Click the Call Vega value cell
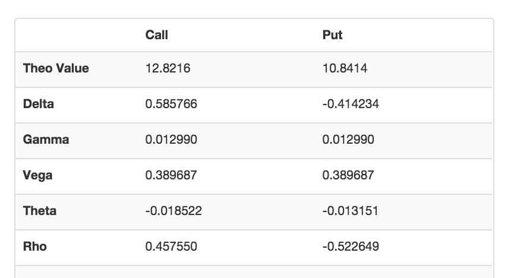This screenshot has width=511, height=278. pyautogui.click(x=171, y=175)
